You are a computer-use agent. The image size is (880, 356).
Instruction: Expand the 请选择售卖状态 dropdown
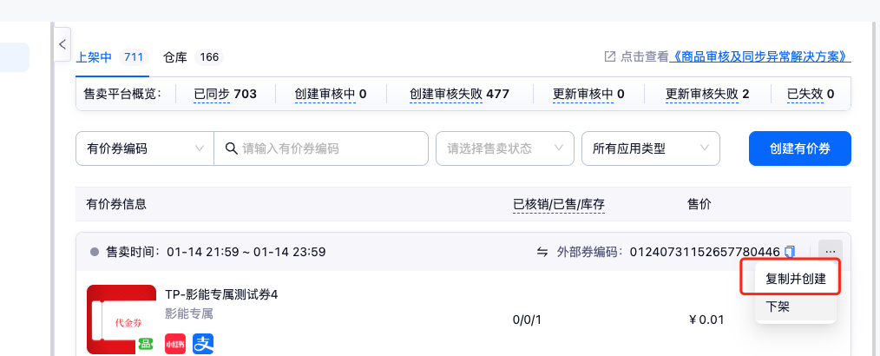(504, 148)
